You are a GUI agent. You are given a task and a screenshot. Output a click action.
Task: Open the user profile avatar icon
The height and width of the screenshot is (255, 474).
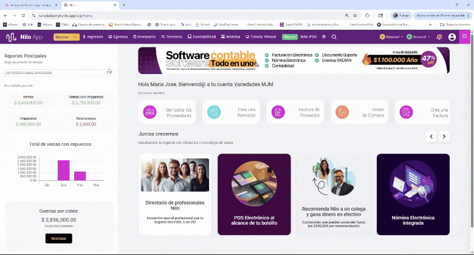(x=452, y=37)
